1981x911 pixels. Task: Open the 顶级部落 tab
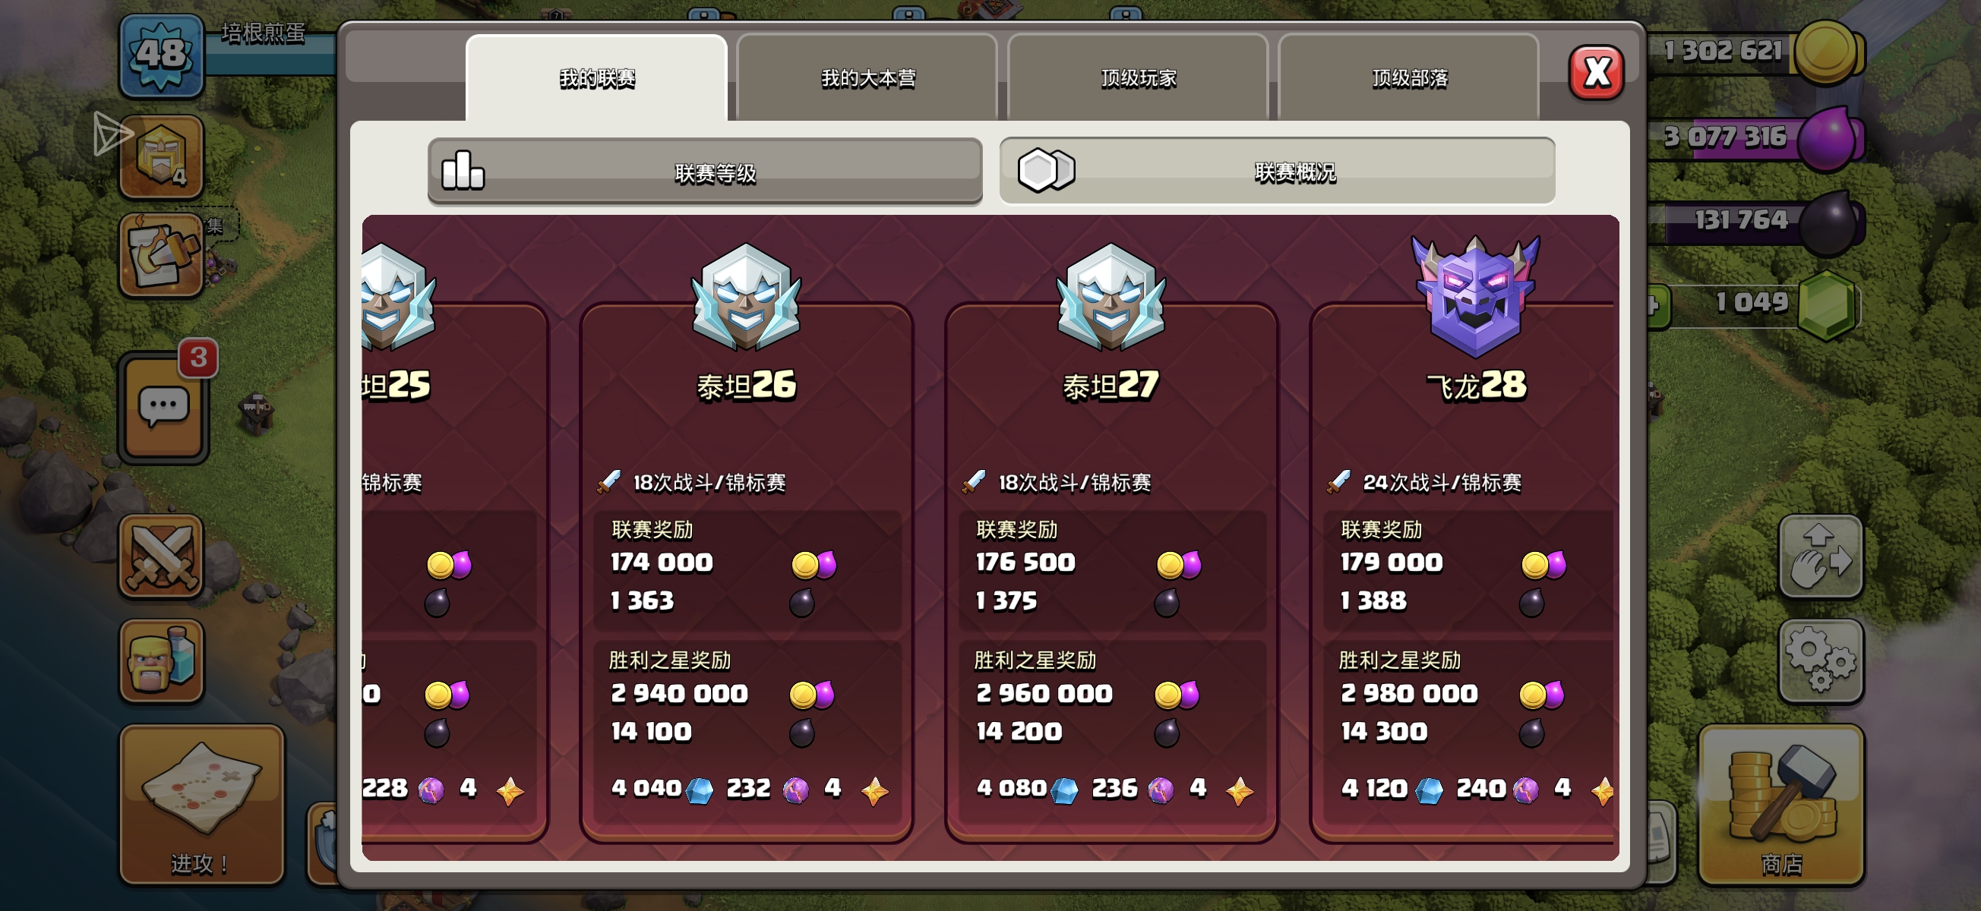pyautogui.click(x=1409, y=77)
